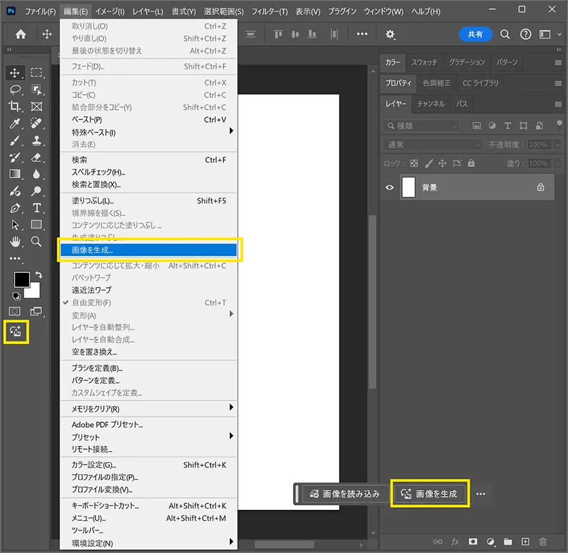The image size is (568, 553).
Task: Open the 塗り fill dropdown arrow
Action: point(557,163)
